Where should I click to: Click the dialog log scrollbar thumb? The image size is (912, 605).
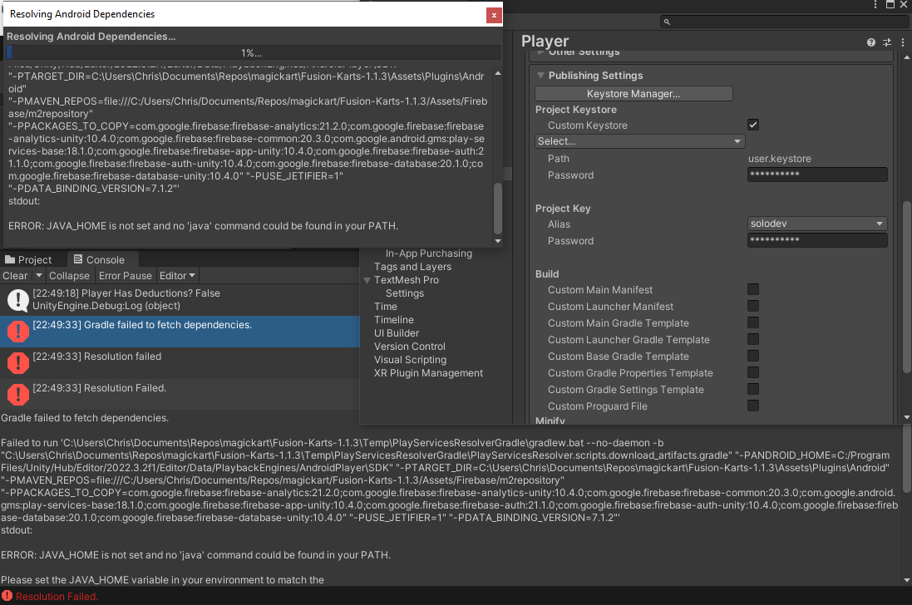tap(498, 208)
